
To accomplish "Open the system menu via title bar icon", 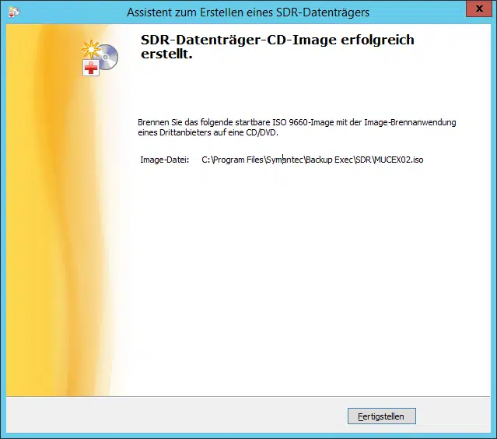I will [x=12, y=12].
